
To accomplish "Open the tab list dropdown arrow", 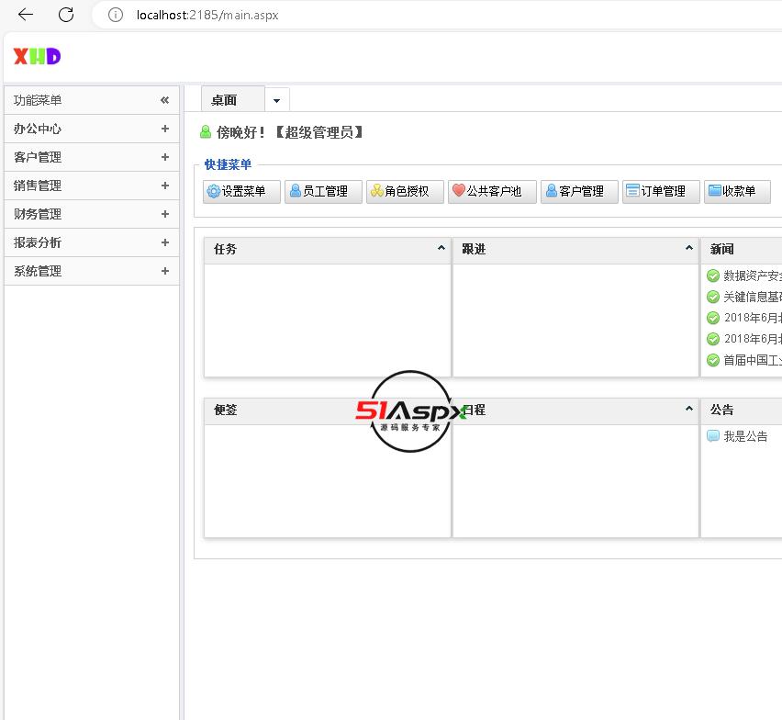I will pyautogui.click(x=277, y=100).
